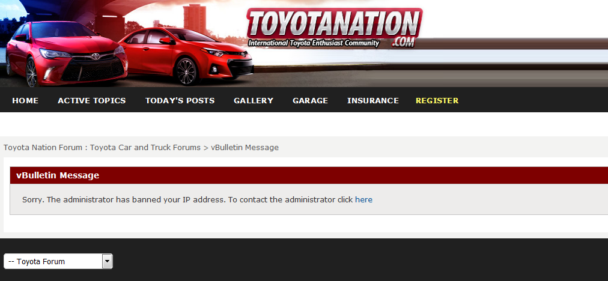
Task: Click the ToyotaNation.com logo banner
Action: coord(334,28)
